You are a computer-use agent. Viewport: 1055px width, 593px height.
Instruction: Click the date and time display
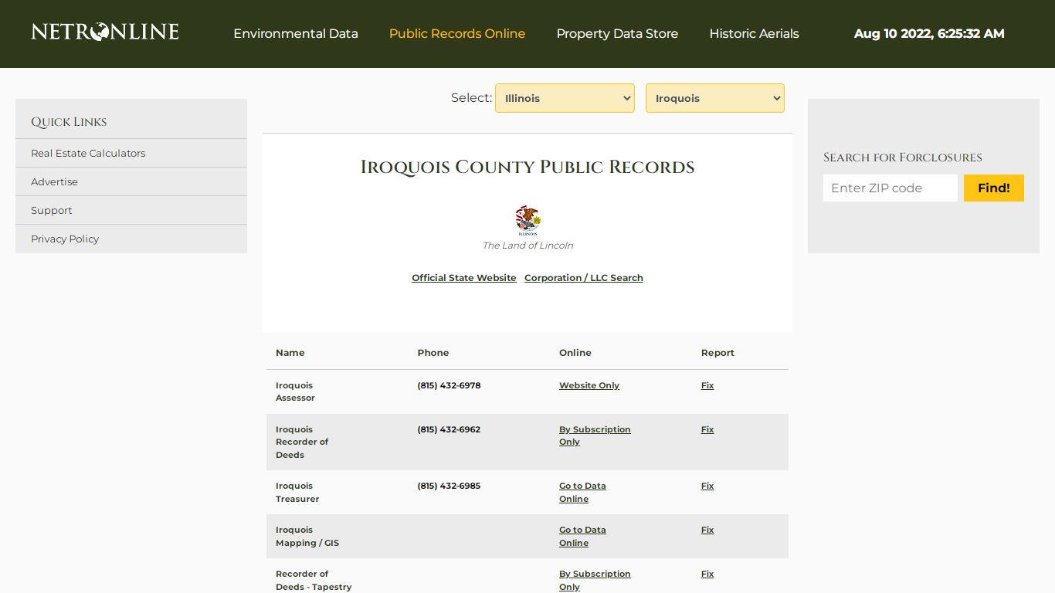(929, 34)
